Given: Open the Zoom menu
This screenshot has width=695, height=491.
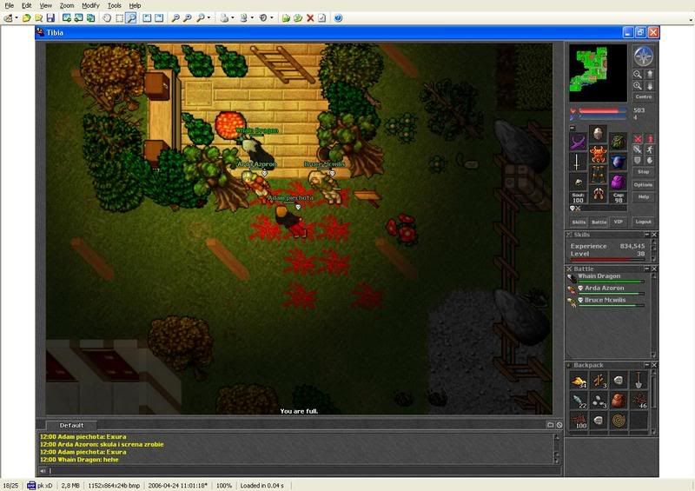Looking at the screenshot, I should point(67,5).
